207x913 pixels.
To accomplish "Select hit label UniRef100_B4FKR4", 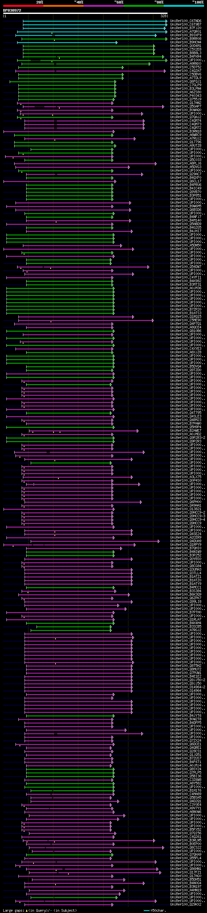I will 185,56.
